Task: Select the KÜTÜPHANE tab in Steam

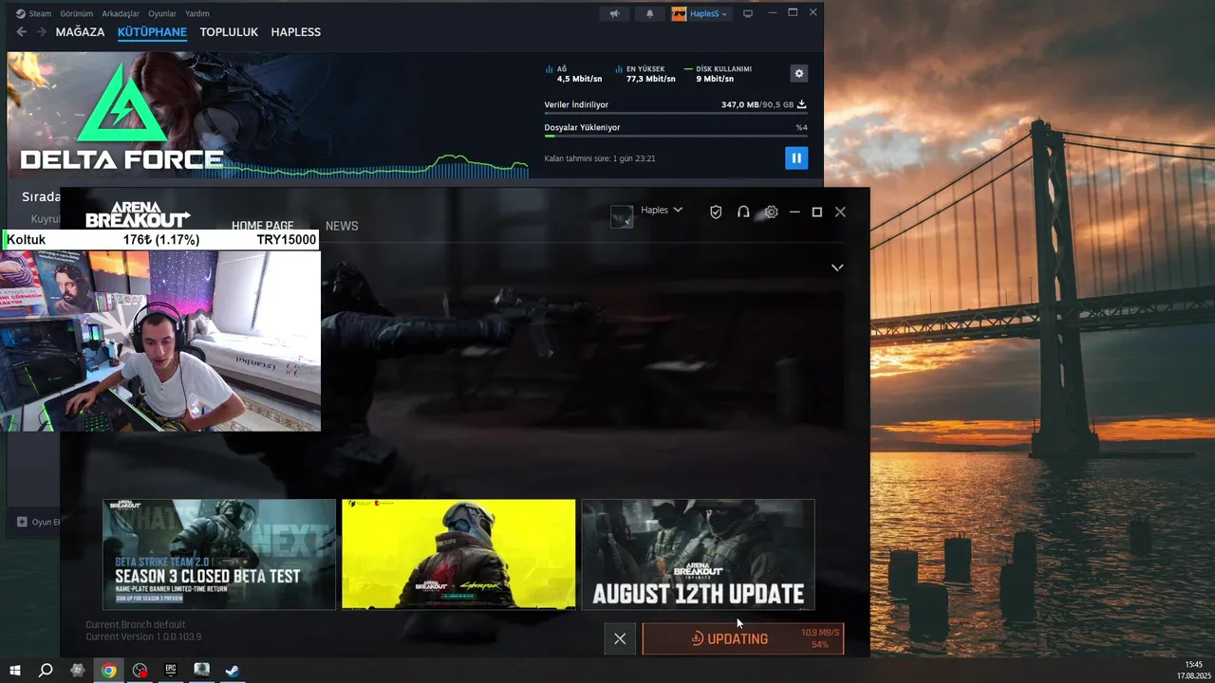Action: pos(152,32)
